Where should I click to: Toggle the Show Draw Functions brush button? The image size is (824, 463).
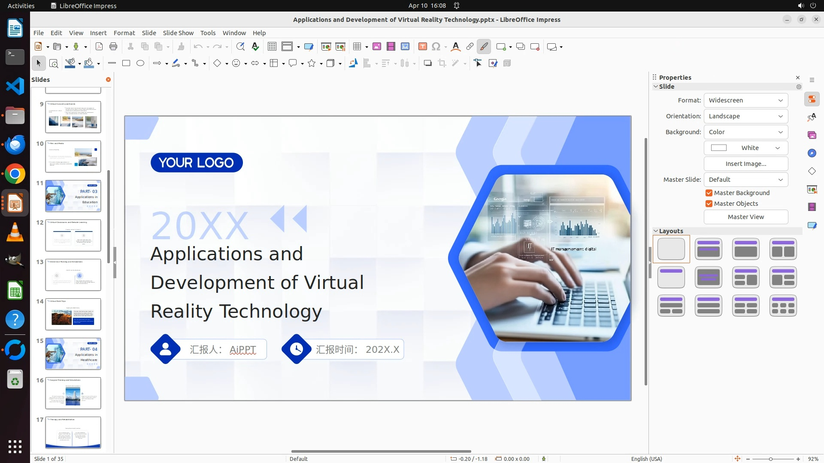(x=484, y=47)
